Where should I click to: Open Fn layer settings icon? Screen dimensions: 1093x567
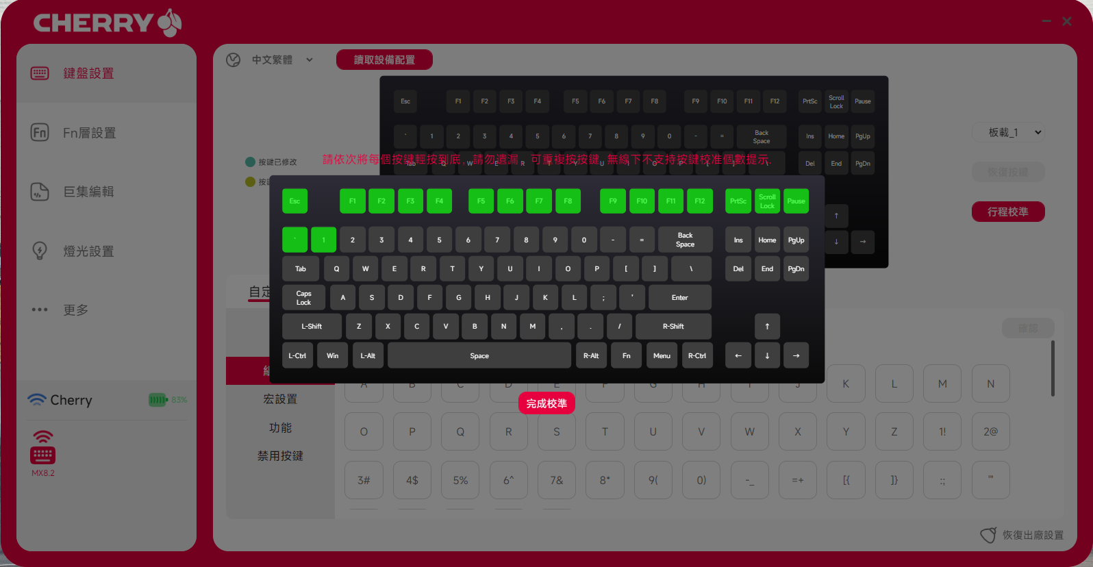coord(40,132)
